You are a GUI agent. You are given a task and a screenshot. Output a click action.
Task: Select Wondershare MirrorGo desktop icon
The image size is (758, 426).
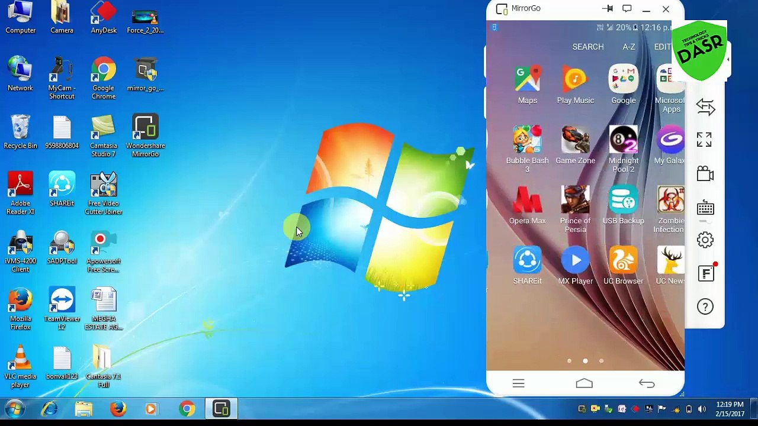pos(145,135)
